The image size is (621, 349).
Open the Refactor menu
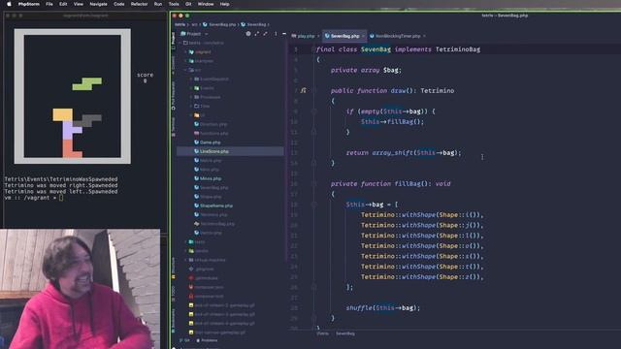tap(139, 4)
